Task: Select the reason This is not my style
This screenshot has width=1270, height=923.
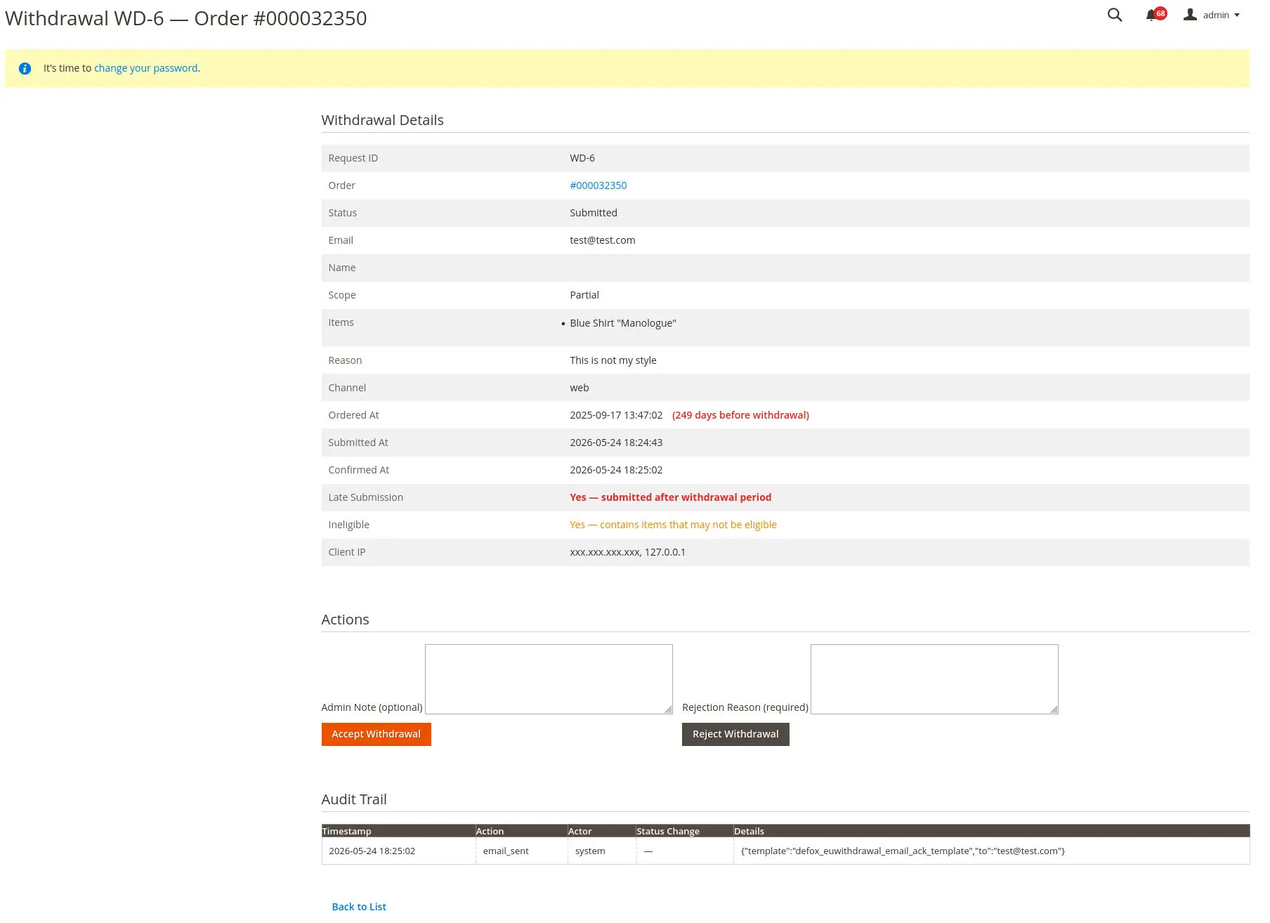Action: [x=613, y=360]
